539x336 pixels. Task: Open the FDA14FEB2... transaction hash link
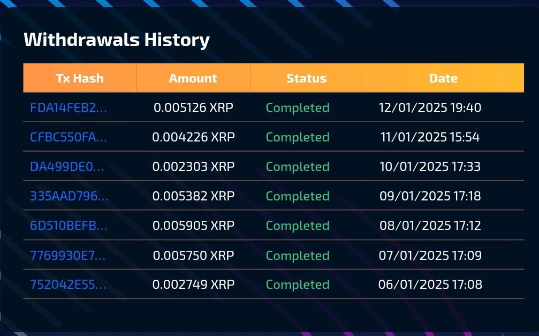[x=69, y=108]
